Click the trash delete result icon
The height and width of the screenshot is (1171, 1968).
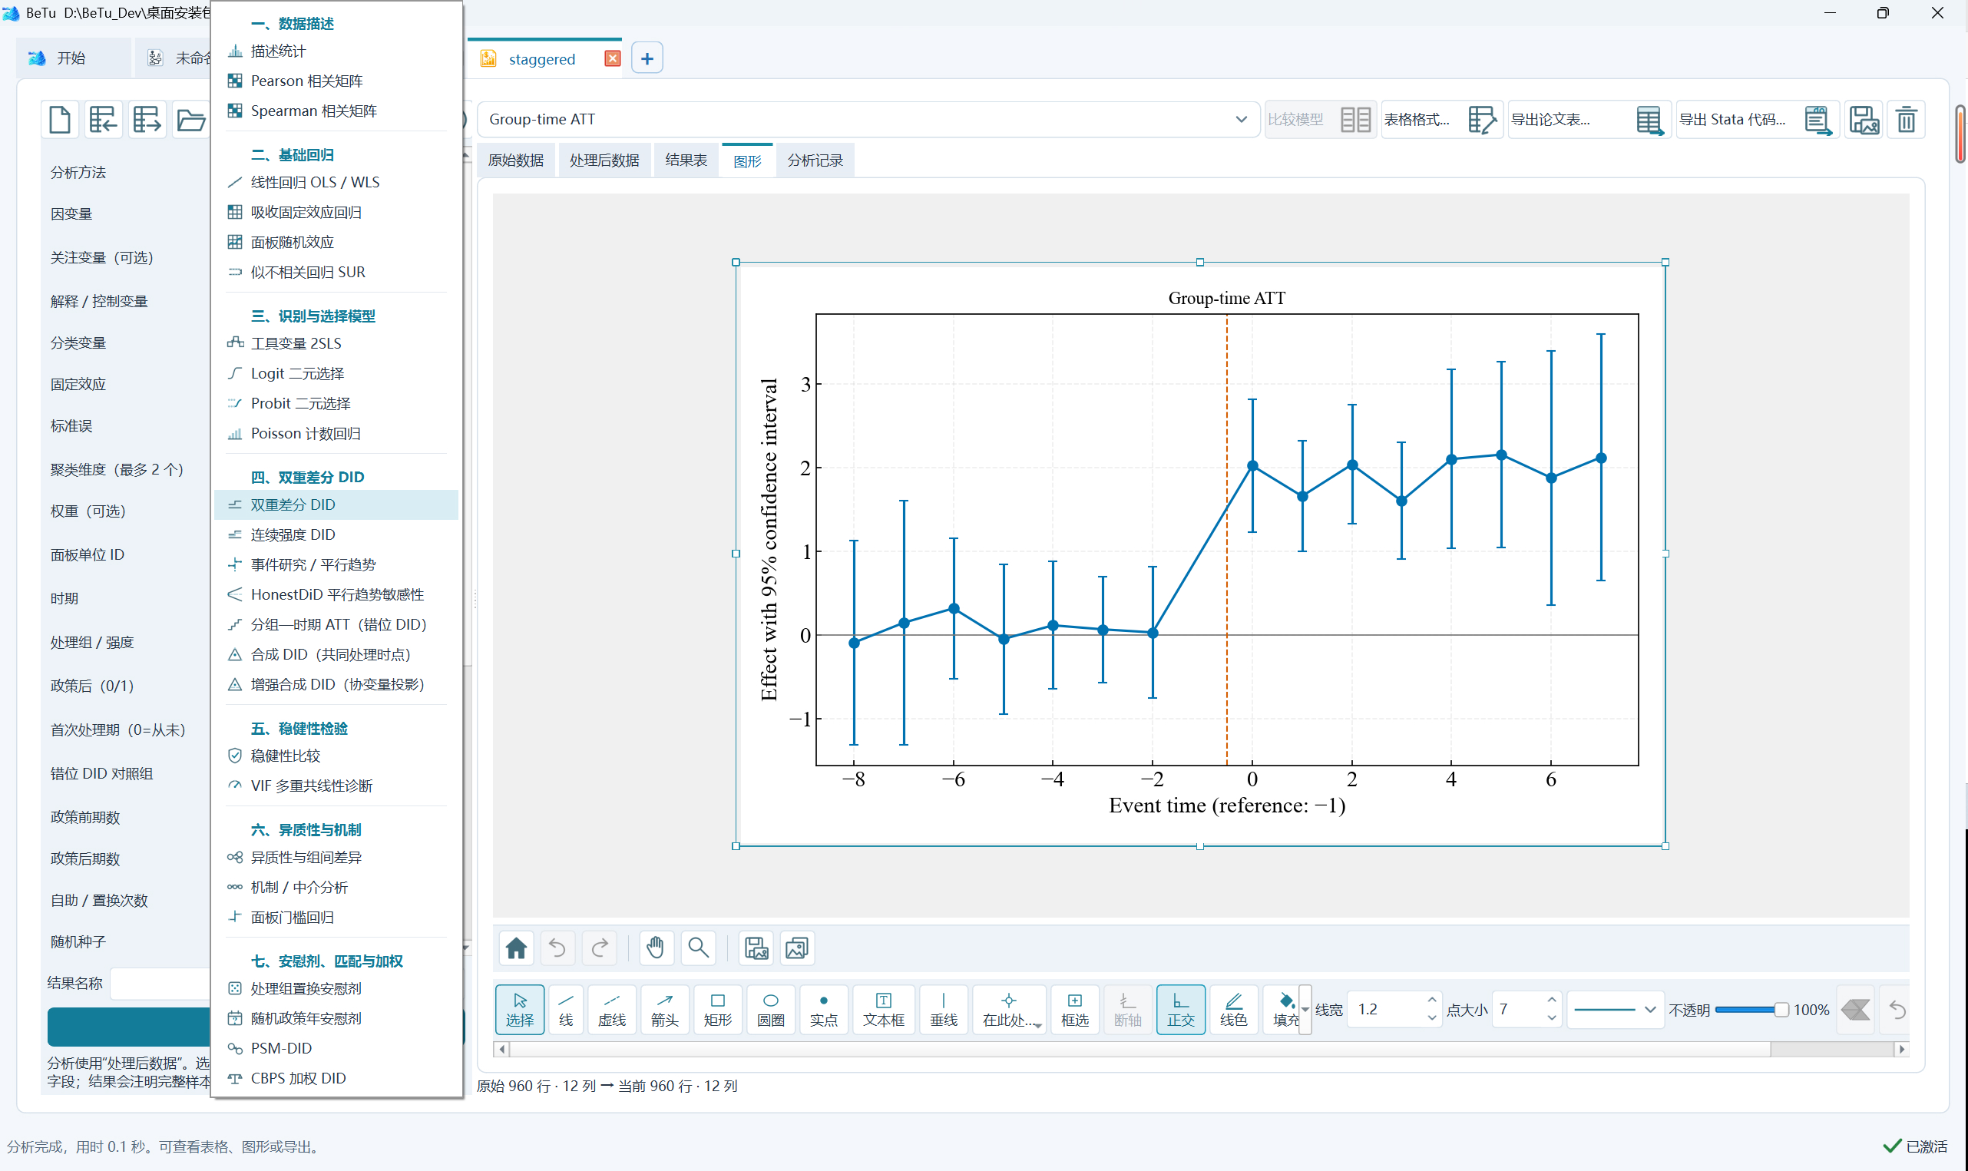coord(1906,120)
